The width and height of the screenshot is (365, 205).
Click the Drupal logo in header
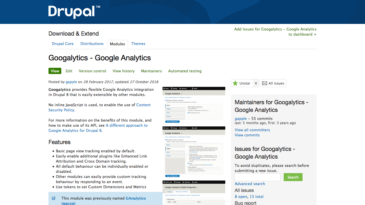(x=74, y=12)
